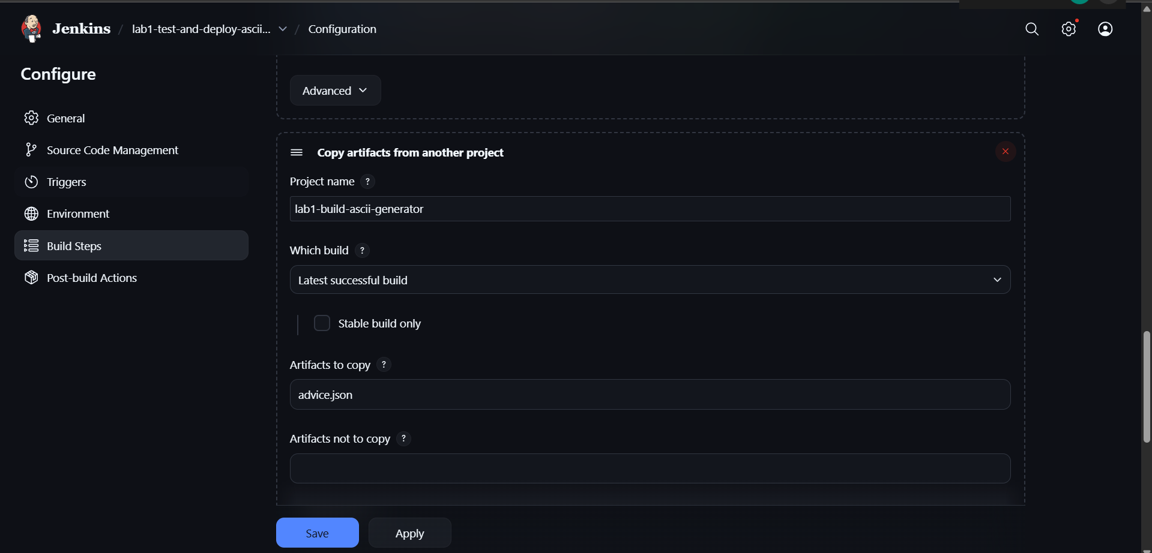Image resolution: width=1152 pixels, height=553 pixels.
Task: Open the user account icon
Action: (1105, 29)
